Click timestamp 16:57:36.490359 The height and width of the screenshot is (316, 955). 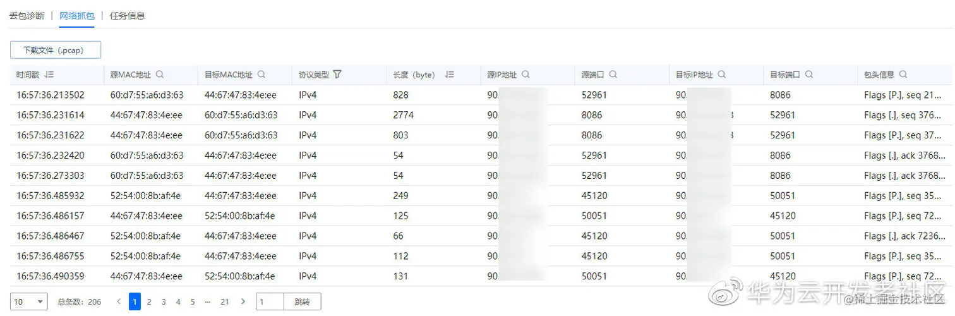(51, 277)
